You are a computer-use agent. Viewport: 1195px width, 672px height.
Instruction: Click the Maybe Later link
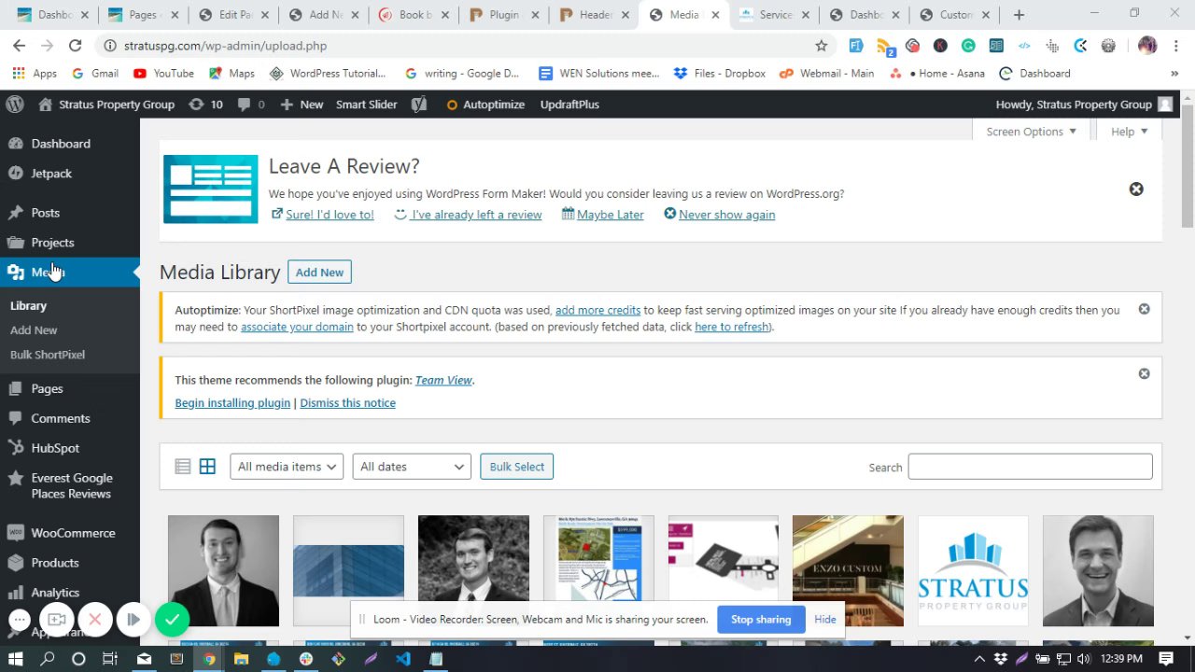[610, 215]
